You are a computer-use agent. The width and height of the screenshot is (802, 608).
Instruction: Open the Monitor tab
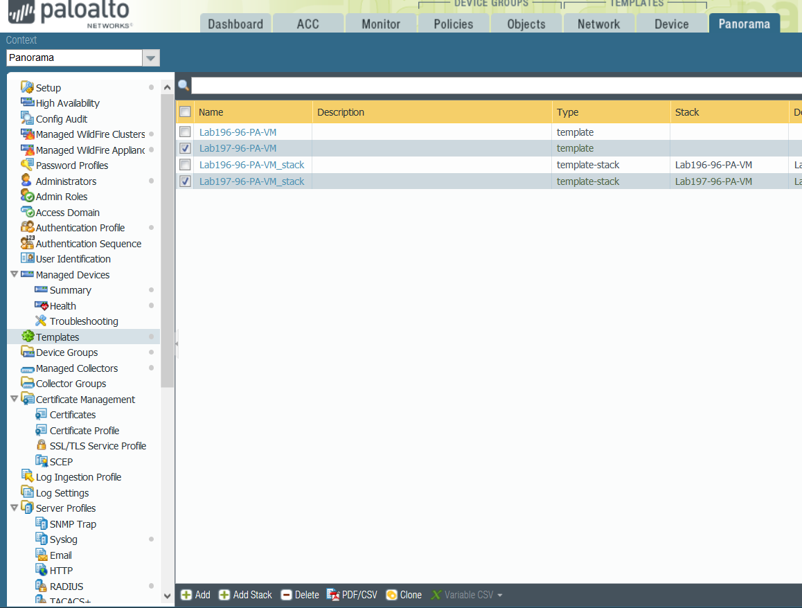[381, 24]
